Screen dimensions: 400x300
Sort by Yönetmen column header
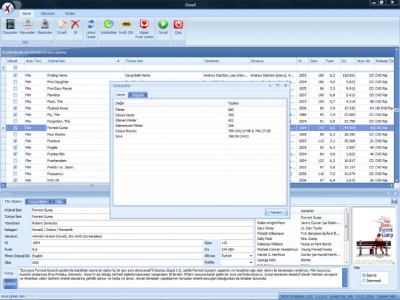(226, 61)
